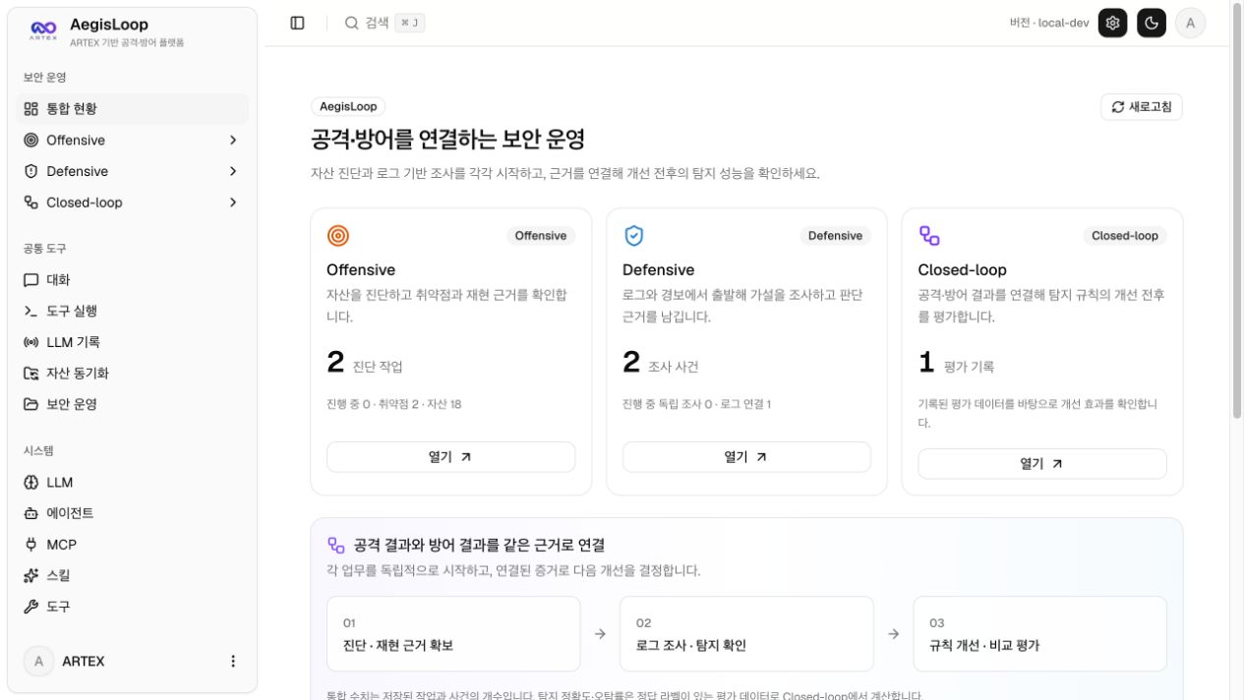Click the 새로고침 refresh button

pyautogui.click(x=1142, y=107)
